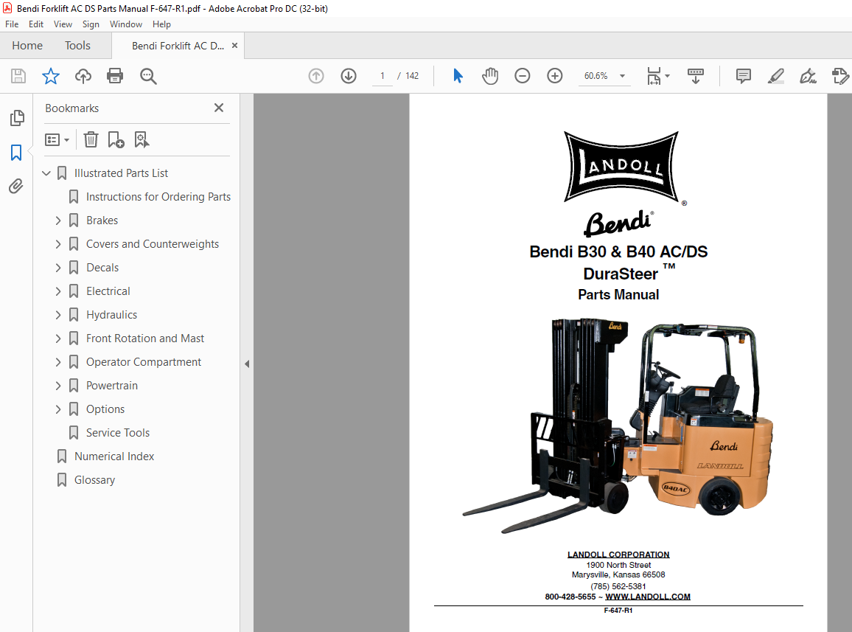Add a comment sticky note

point(744,76)
